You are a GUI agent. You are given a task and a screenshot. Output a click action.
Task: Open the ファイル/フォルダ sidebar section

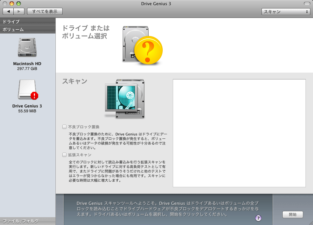pyautogui.click(x=28, y=221)
